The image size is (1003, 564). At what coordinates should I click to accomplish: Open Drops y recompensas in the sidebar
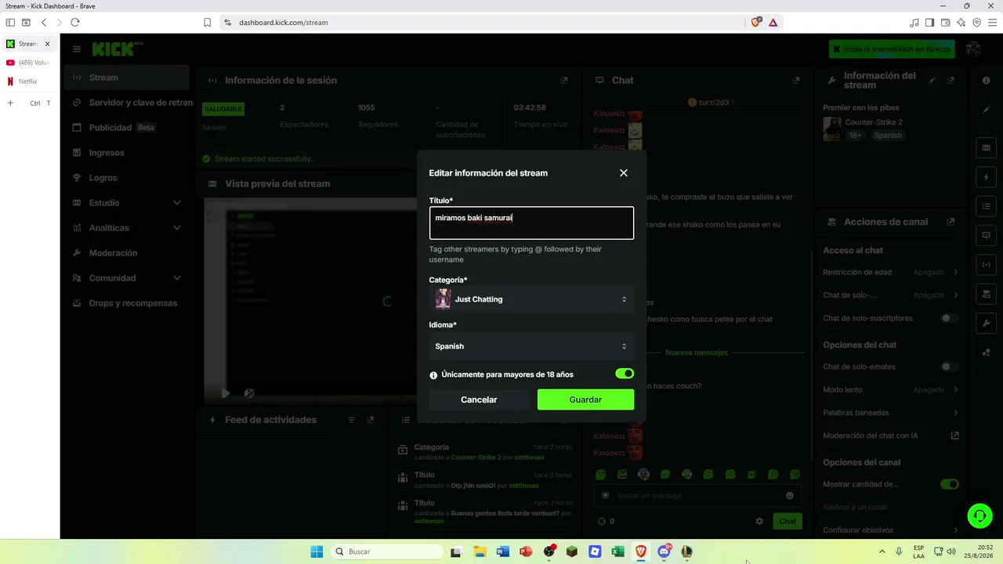127,303
